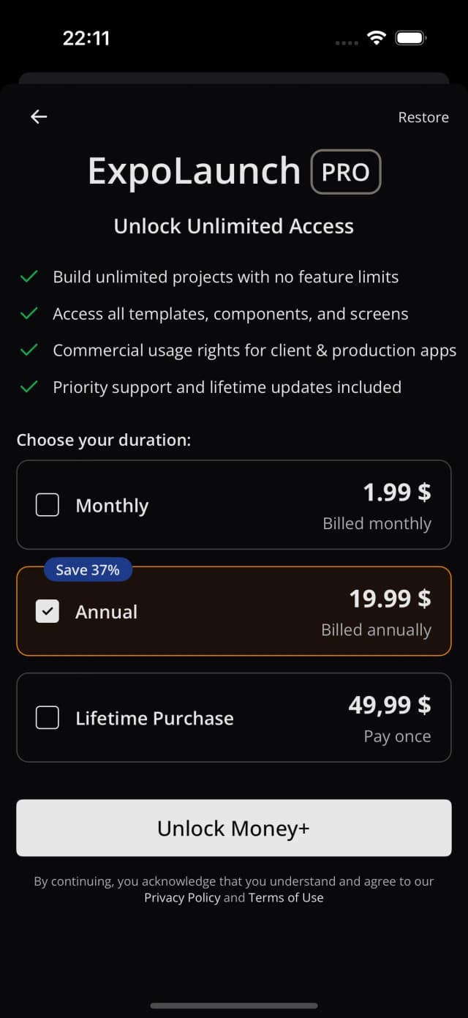
Task: Tap the green checkmark beside unlimited projects
Action: [x=29, y=277]
